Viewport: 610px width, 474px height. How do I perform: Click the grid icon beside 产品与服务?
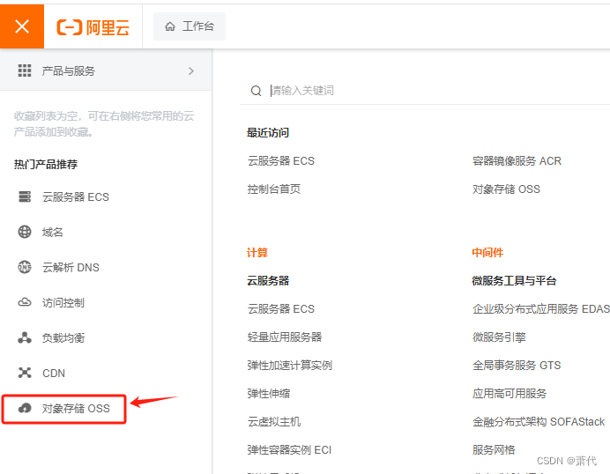[x=25, y=70]
